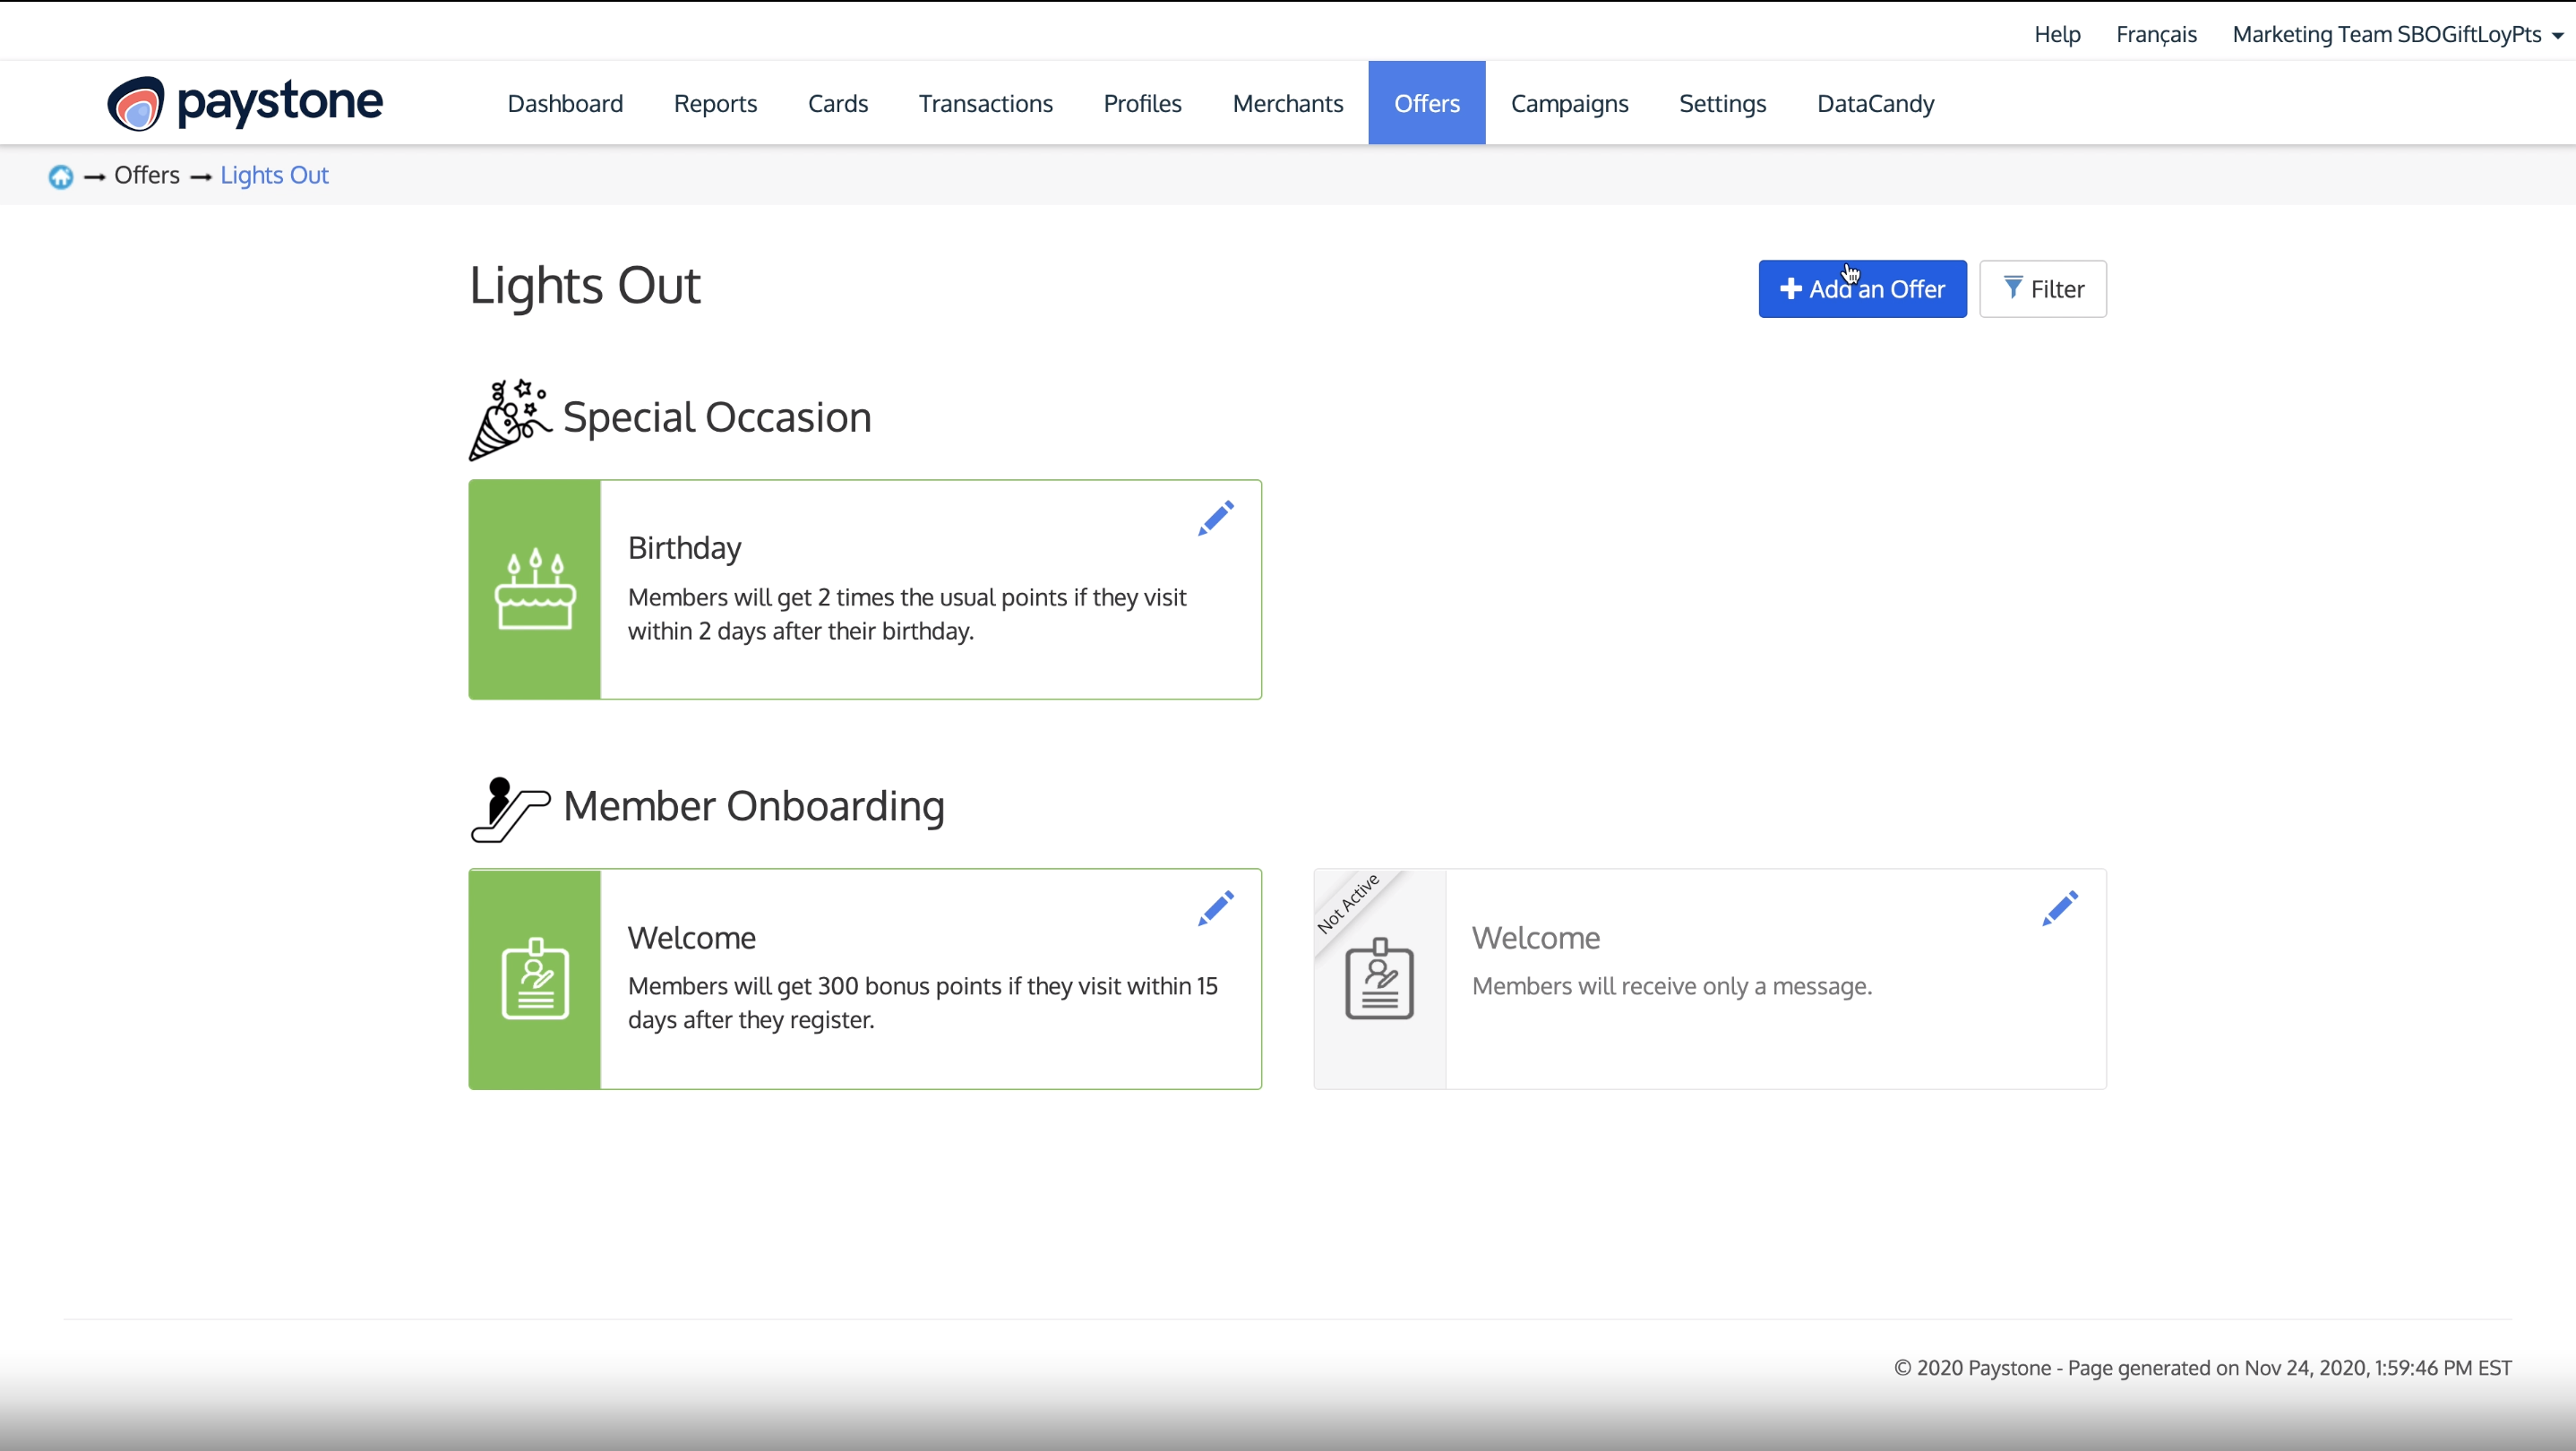Edit the Not Active Welcome offer via pencil icon
Screen dimensions: 2576x1451
coord(2059,908)
